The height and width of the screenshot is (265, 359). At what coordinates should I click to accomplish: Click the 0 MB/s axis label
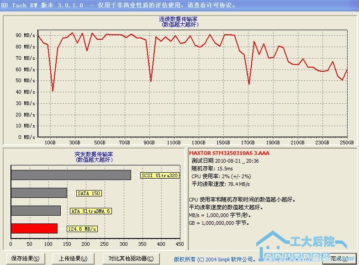(27, 137)
